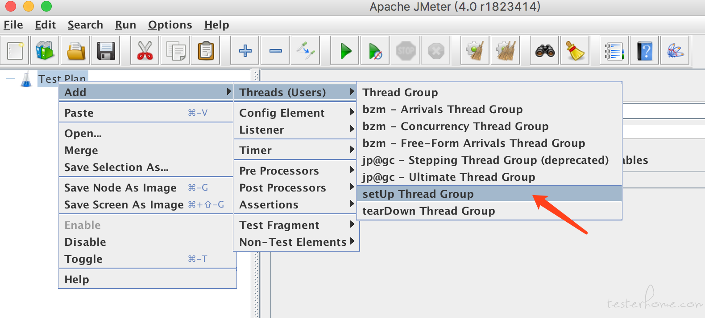
Task: Expand the Timer submenu
Action: tap(295, 150)
